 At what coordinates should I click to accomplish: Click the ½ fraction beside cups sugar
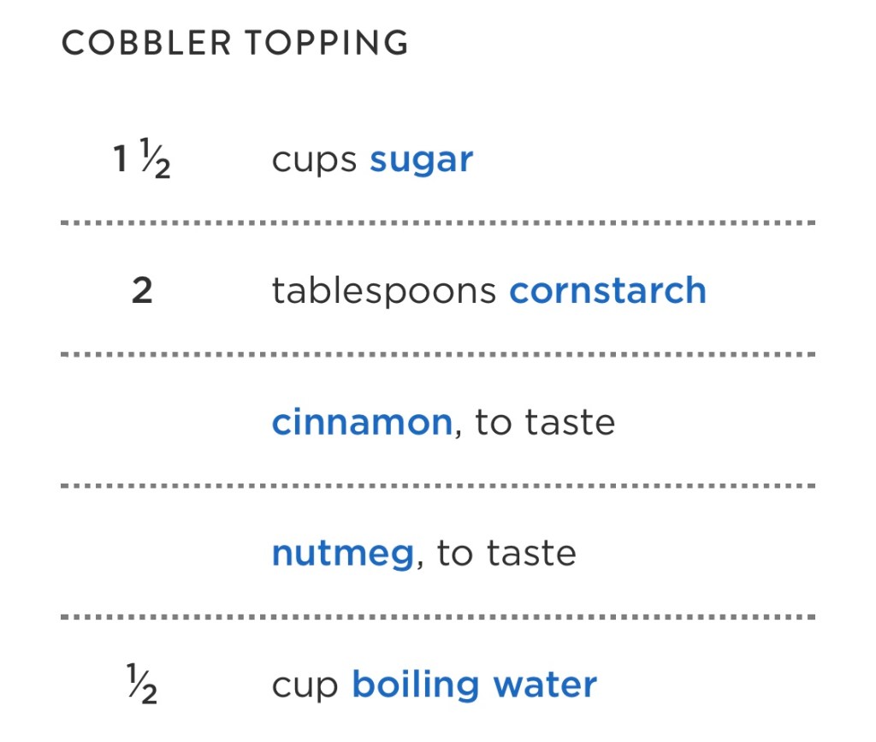(x=155, y=163)
